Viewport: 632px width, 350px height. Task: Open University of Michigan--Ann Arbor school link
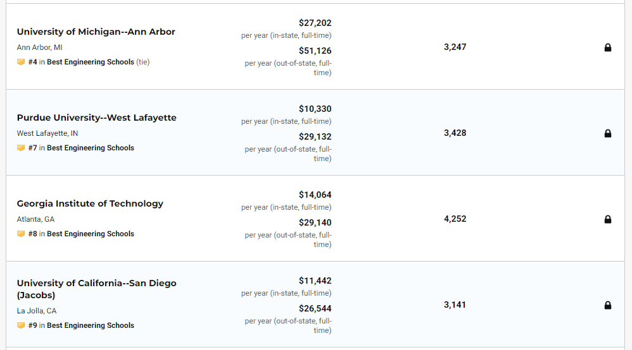pos(96,32)
